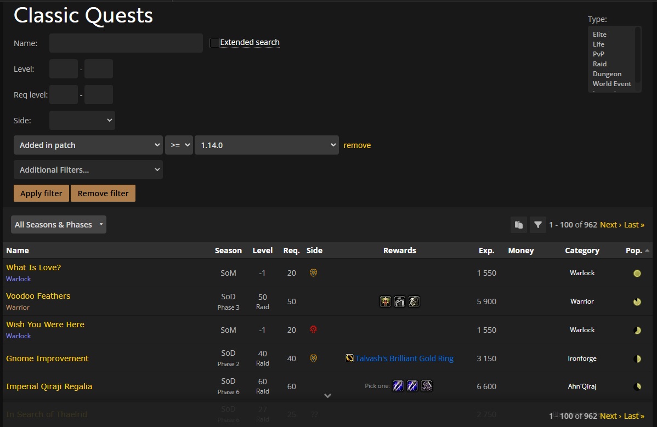Image resolution: width=657 pixels, height=427 pixels.
Task: Click the copy icon near pagination
Action: 519,225
